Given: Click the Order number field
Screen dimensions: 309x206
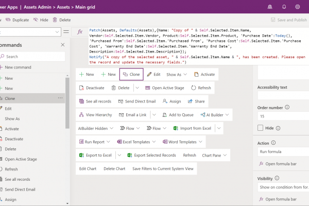Looking at the screenshot, I should coord(283,116).
